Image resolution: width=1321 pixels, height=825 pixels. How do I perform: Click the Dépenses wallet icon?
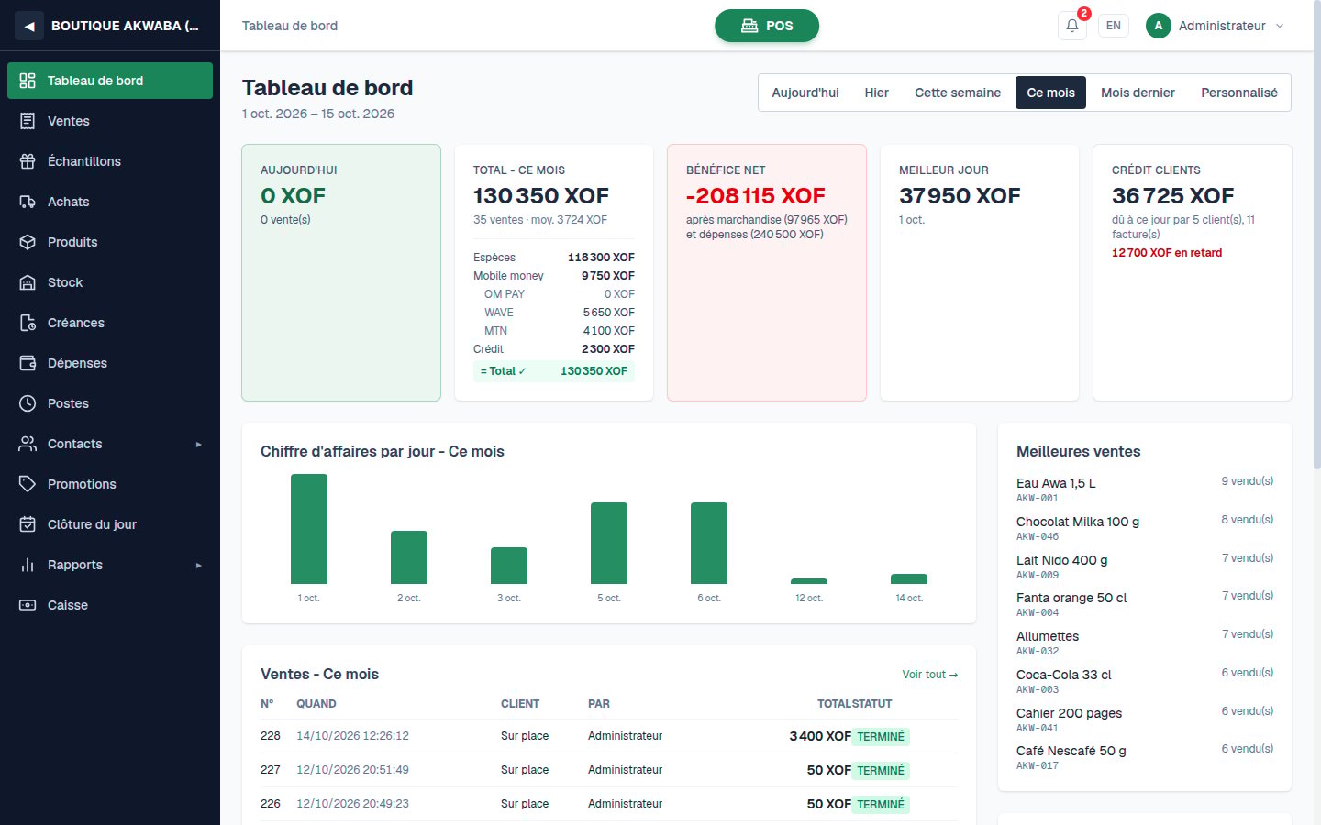pyautogui.click(x=28, y=363)
